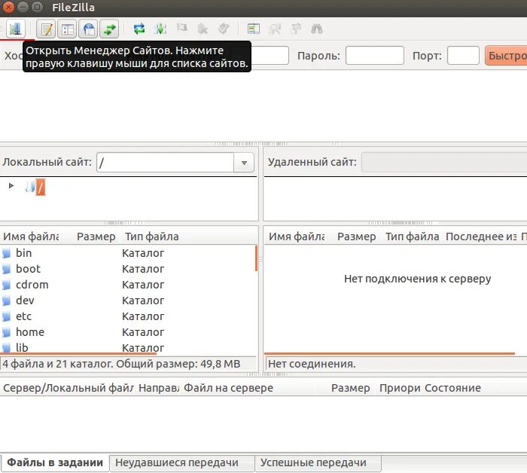
Task: Open the Site Manager icon
Action: coord(16,29)
